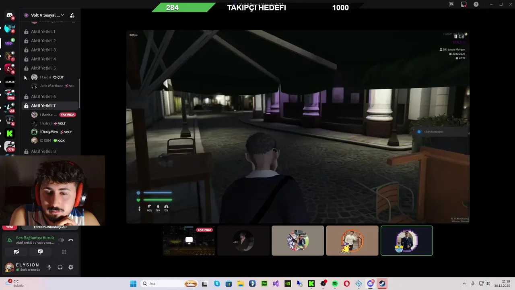Open server icon with 294 badge
515x290 pixels.
(10, 95)
